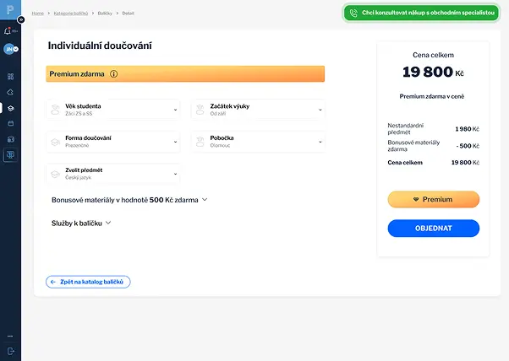This screenshot has height=361, width=509.
Task: Expand the Služby k balíčku section
Action: pyautogui.click(x=81, y=223)
